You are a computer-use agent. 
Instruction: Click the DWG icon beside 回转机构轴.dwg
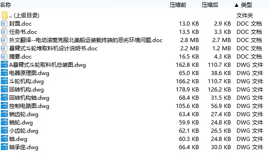click(4, 97)
